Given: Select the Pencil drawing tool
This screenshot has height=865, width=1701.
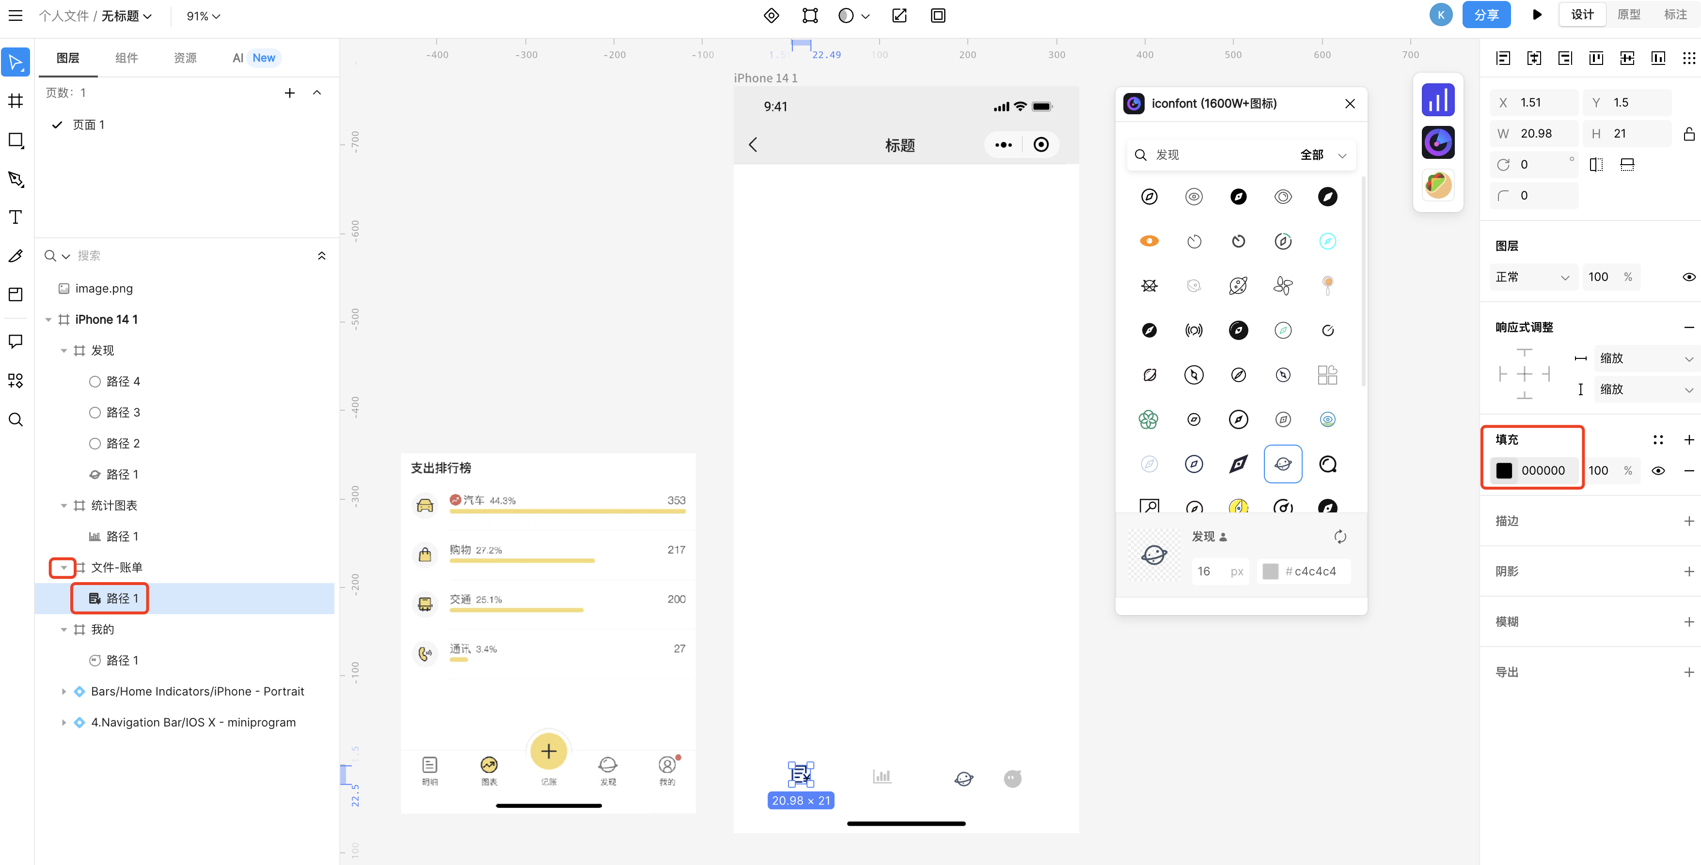Looking at the screenshot, I should [x=16, y=256].
